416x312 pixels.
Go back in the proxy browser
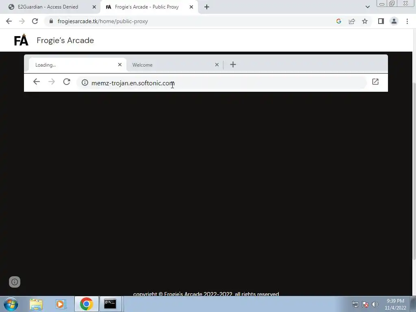tap(37, 82)
